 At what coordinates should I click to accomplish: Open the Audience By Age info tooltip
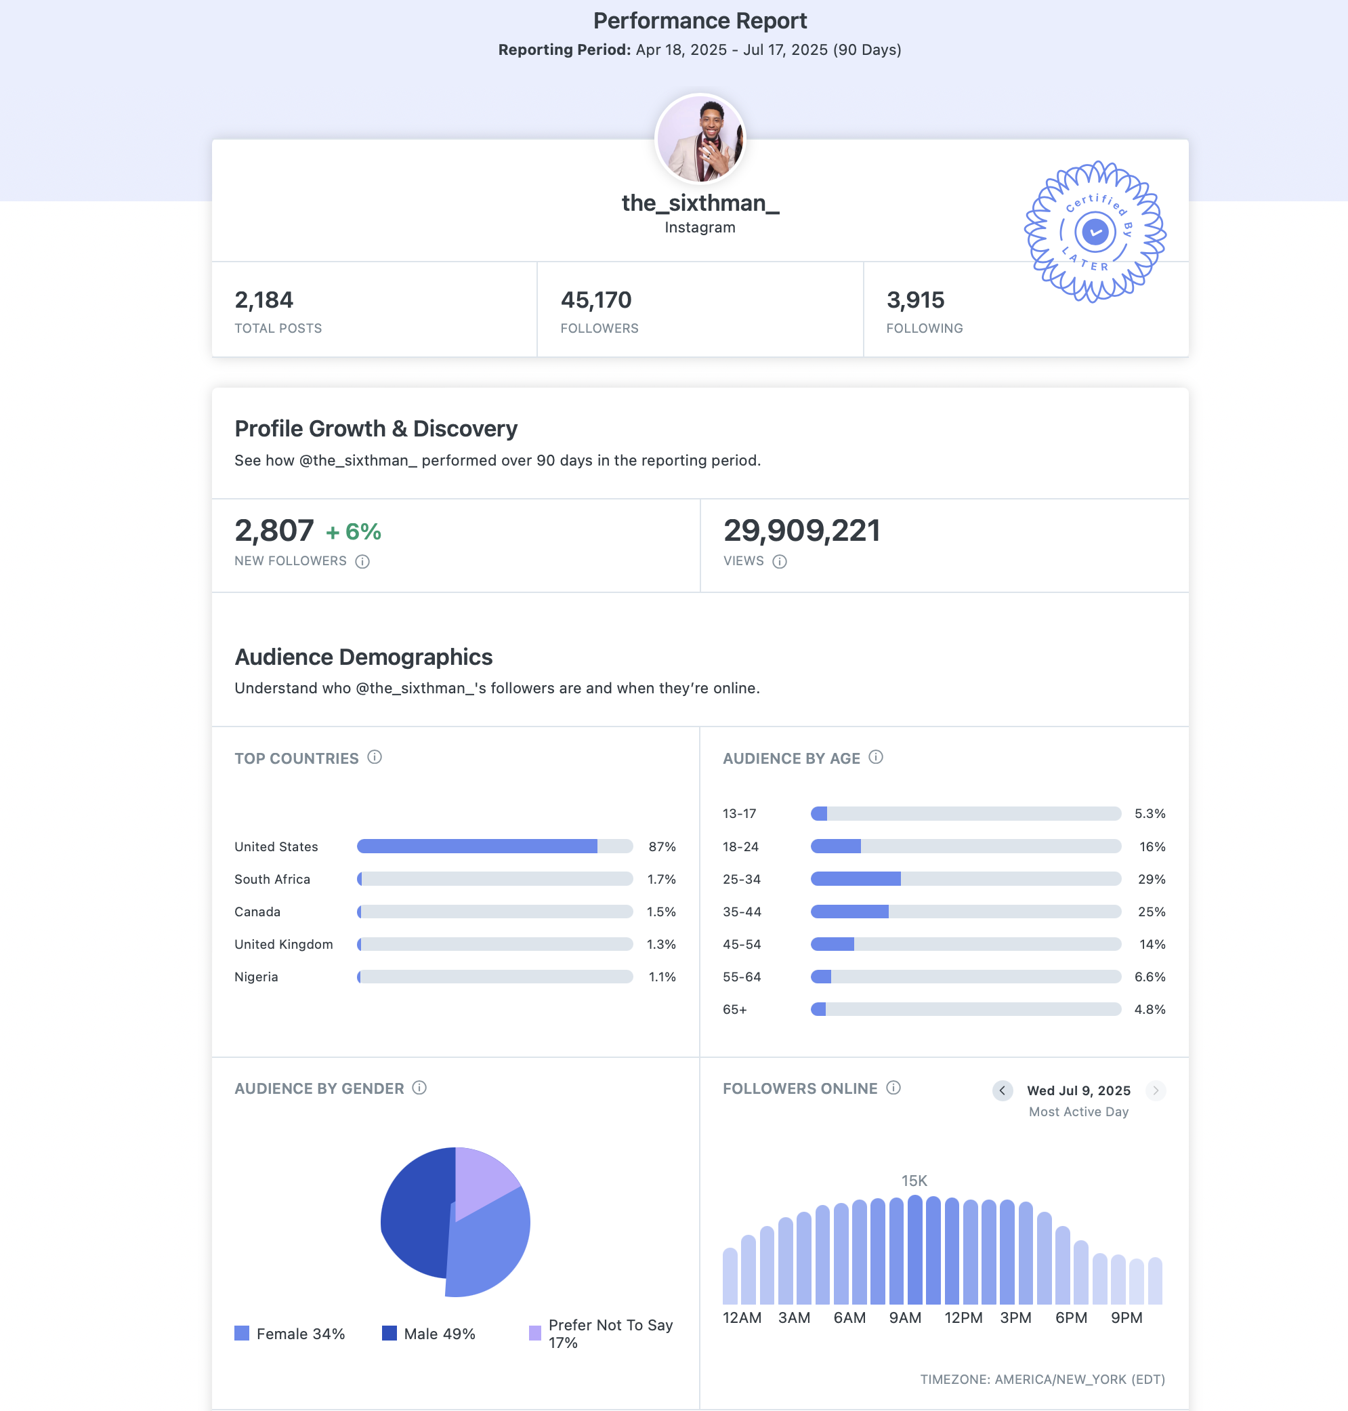point(876,757)
